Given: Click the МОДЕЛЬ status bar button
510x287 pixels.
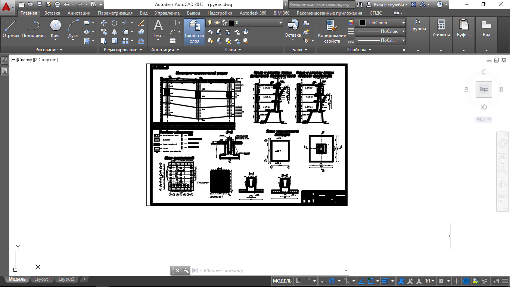Looking at the screenshot, I should [x=282, y=281].
